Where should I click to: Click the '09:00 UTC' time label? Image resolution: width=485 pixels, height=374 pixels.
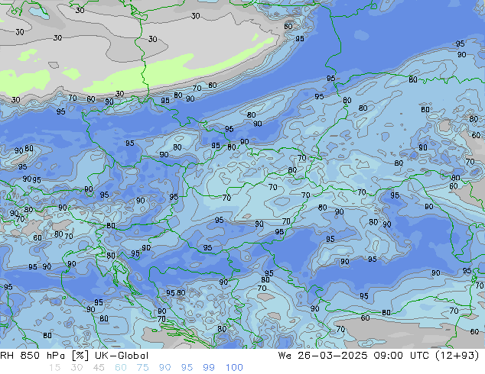tap(401, 356)
